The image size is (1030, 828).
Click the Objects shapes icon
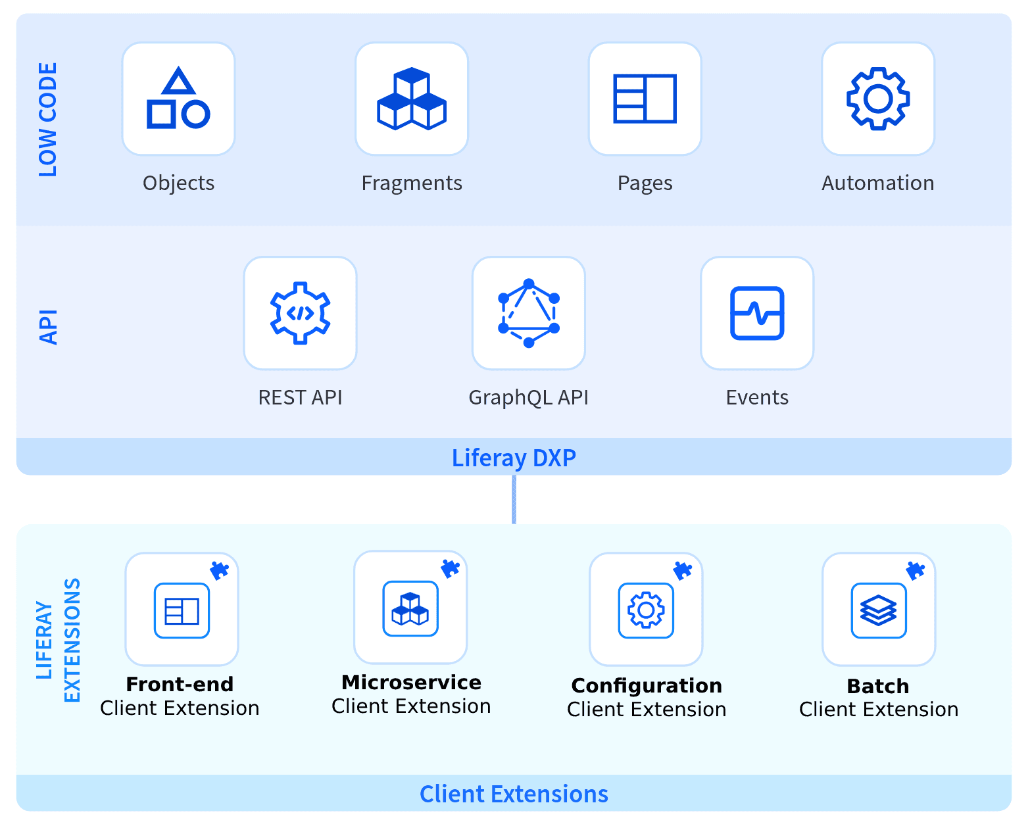click(x=178, y=98)
